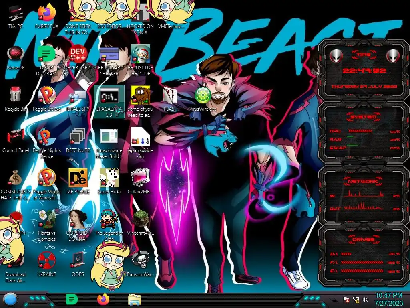Image resolution: width=410 pixels, height=308 pixels.
Task: Launch Peggle World of Warcraft shortcut
Action: [x=46, y=184]
